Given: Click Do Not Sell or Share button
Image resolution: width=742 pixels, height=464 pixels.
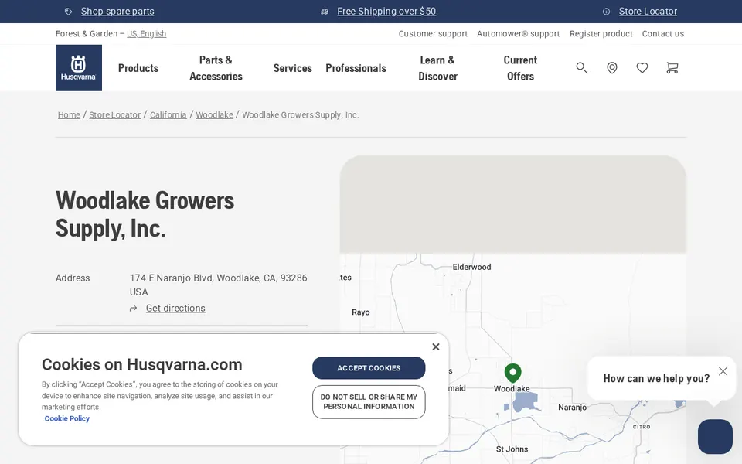Looking at the screenshot, I should (369, 401).
